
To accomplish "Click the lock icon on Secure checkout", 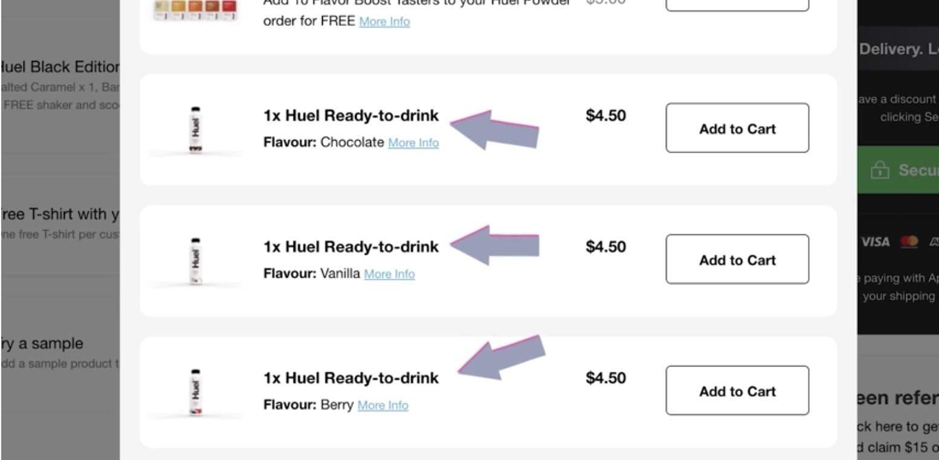I will point(880,171).
